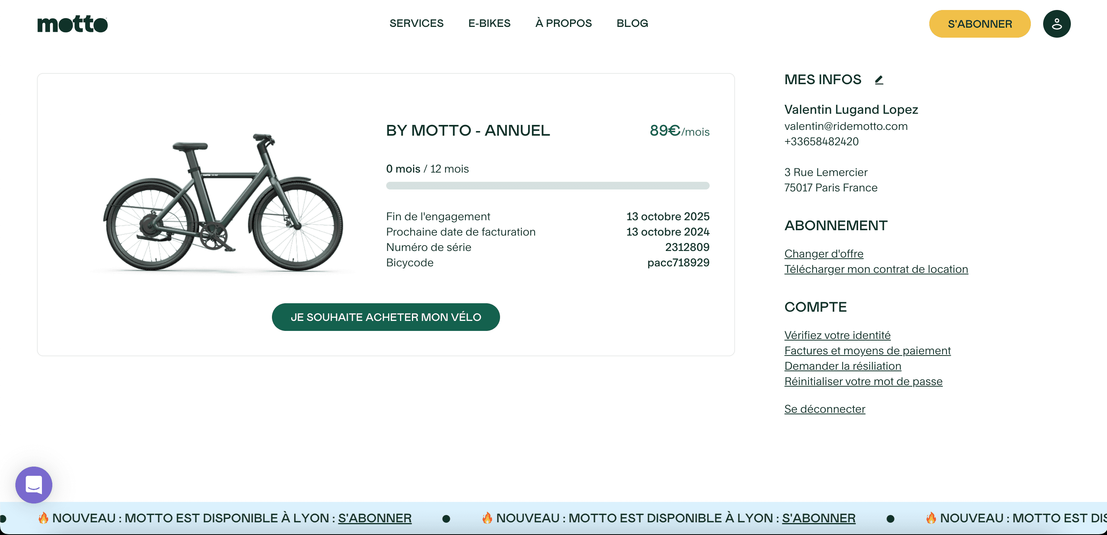Image resolution: width=1107 pixels, height=535 pixels.
Task: Click Demander la résiliation
Action: tap(842, 366)
